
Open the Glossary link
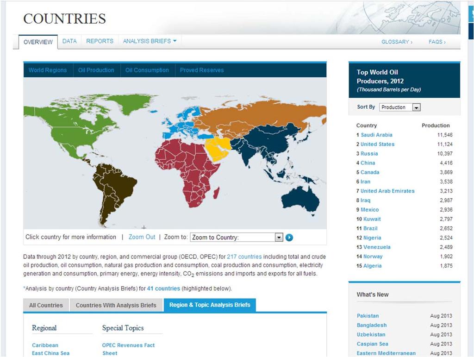[x=397, y=42]
